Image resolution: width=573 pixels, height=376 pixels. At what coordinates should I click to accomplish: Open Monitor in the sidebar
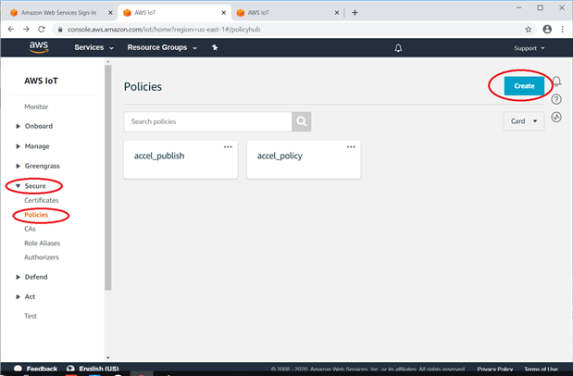(x=36, y=107)
